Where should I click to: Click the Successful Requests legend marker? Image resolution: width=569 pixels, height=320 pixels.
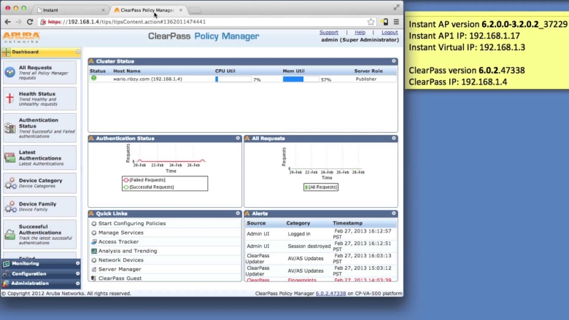126,187
